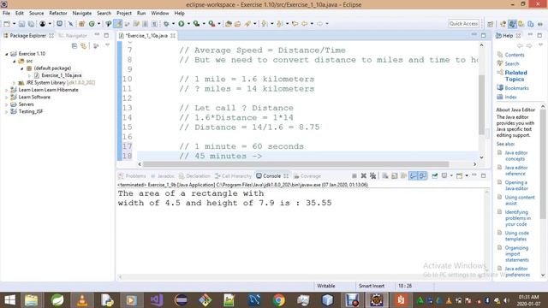The height and width of the screenshot is (308, 548).
Task: Open Java editor concepts help link
Action: pos(515,156)
